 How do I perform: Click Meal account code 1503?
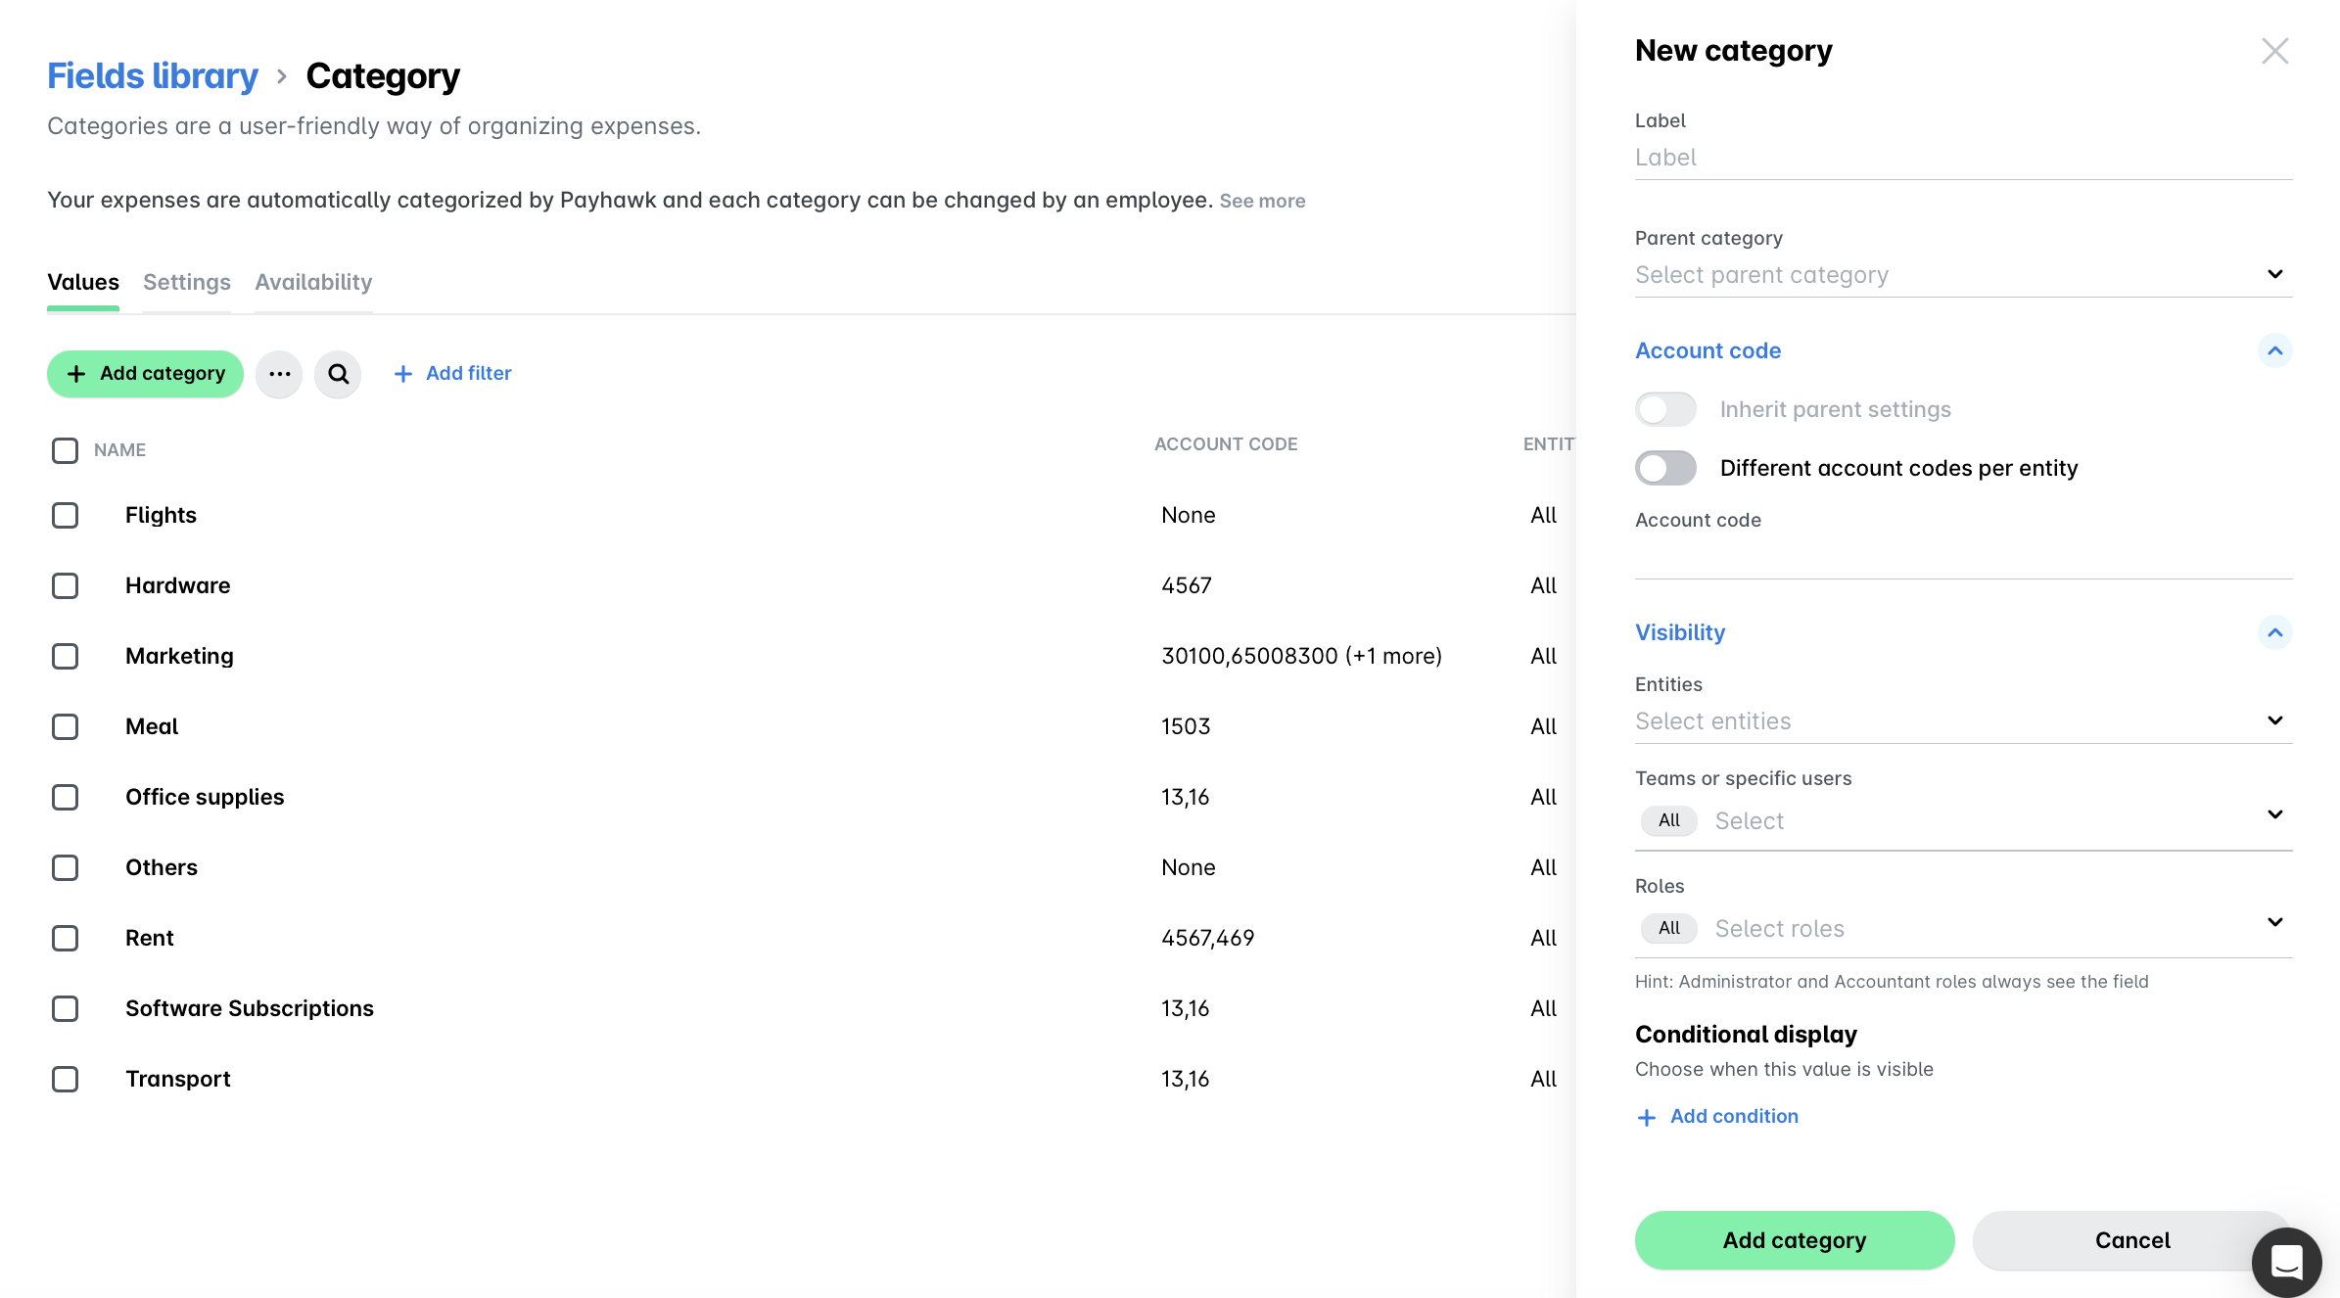(x=1186, y=726)
